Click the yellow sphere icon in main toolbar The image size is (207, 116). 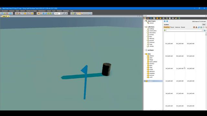coord(32,14)
